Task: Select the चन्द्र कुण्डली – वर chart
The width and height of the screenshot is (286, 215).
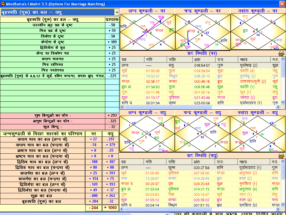Action: click(x=203, y=32)
